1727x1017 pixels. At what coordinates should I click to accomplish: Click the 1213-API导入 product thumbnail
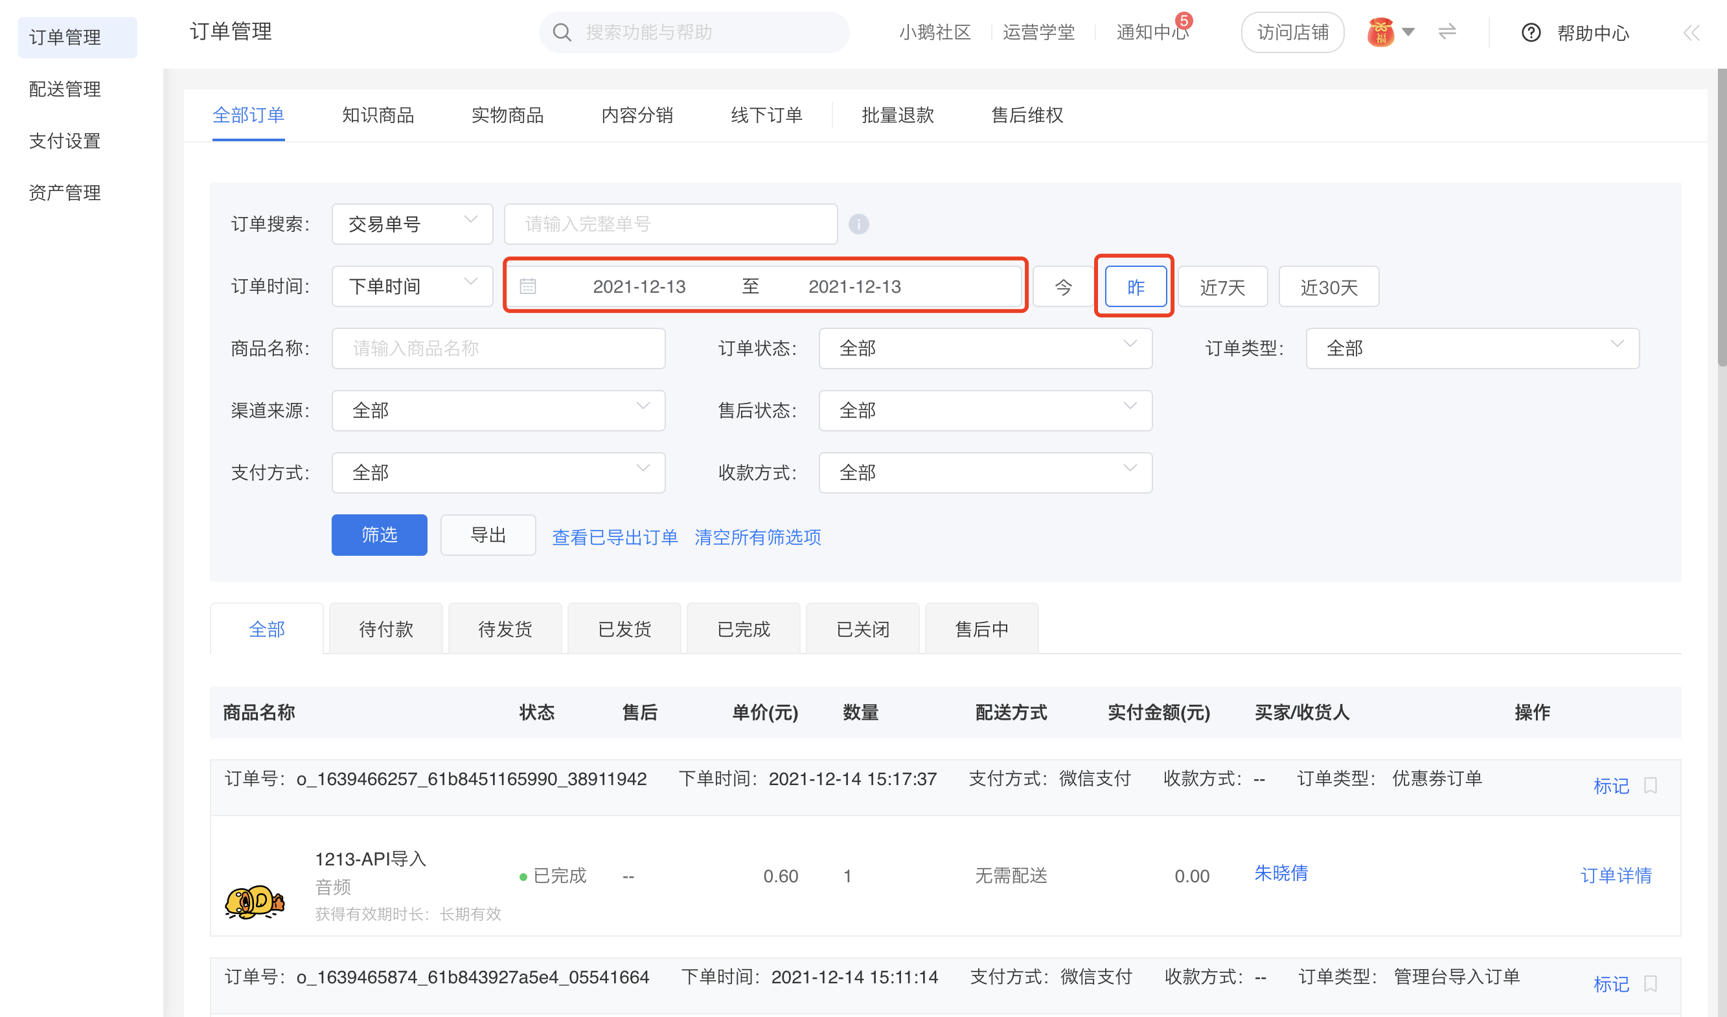254,900
